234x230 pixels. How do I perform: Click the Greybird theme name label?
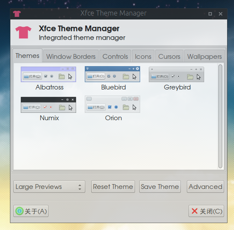[x=177, y=87]
